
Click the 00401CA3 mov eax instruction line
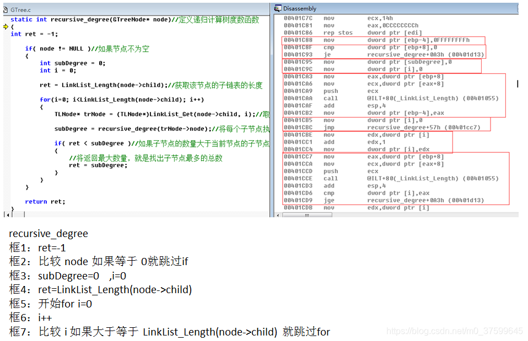(x=364, y=76)
